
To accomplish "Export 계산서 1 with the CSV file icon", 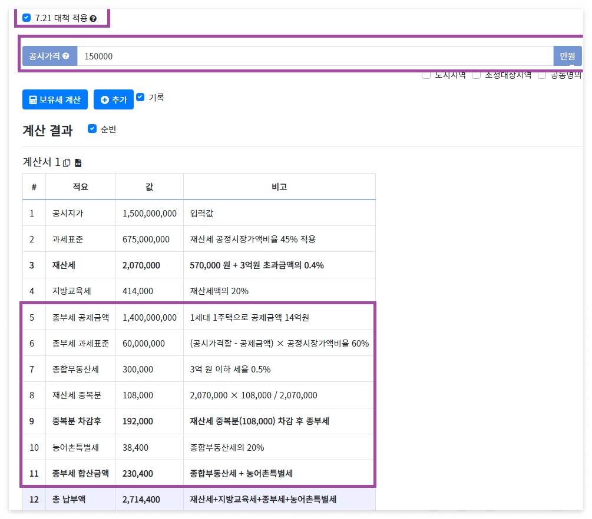I will pyautogui.click(x=78, y=162).
